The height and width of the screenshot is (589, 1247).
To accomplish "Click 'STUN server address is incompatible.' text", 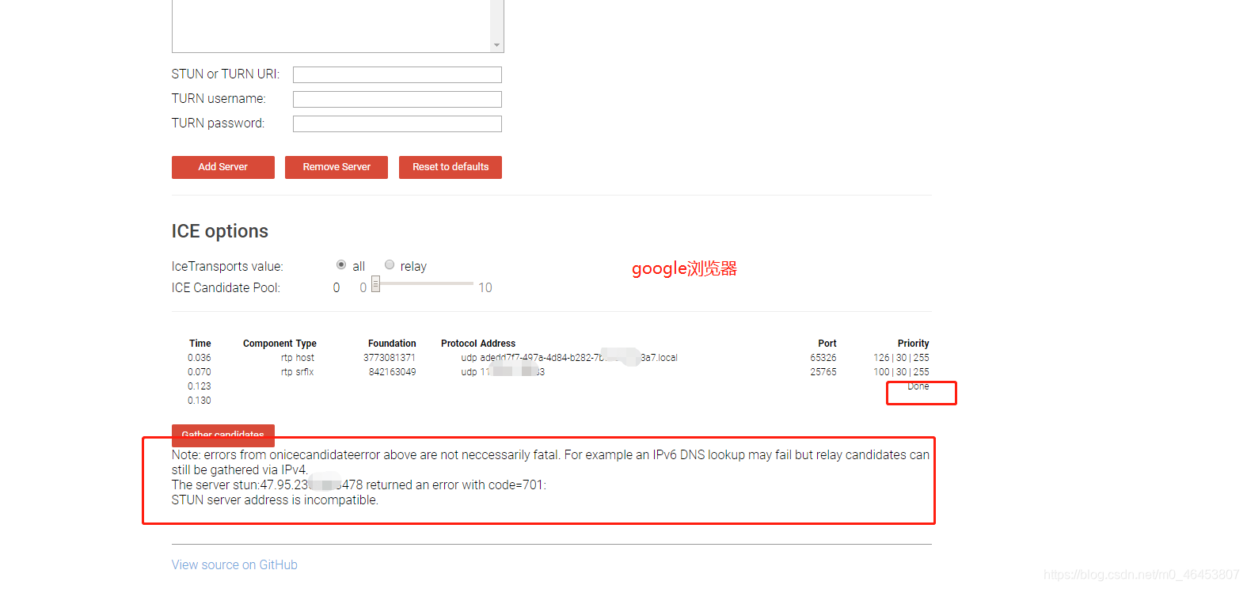I will (x=275, y=500).
